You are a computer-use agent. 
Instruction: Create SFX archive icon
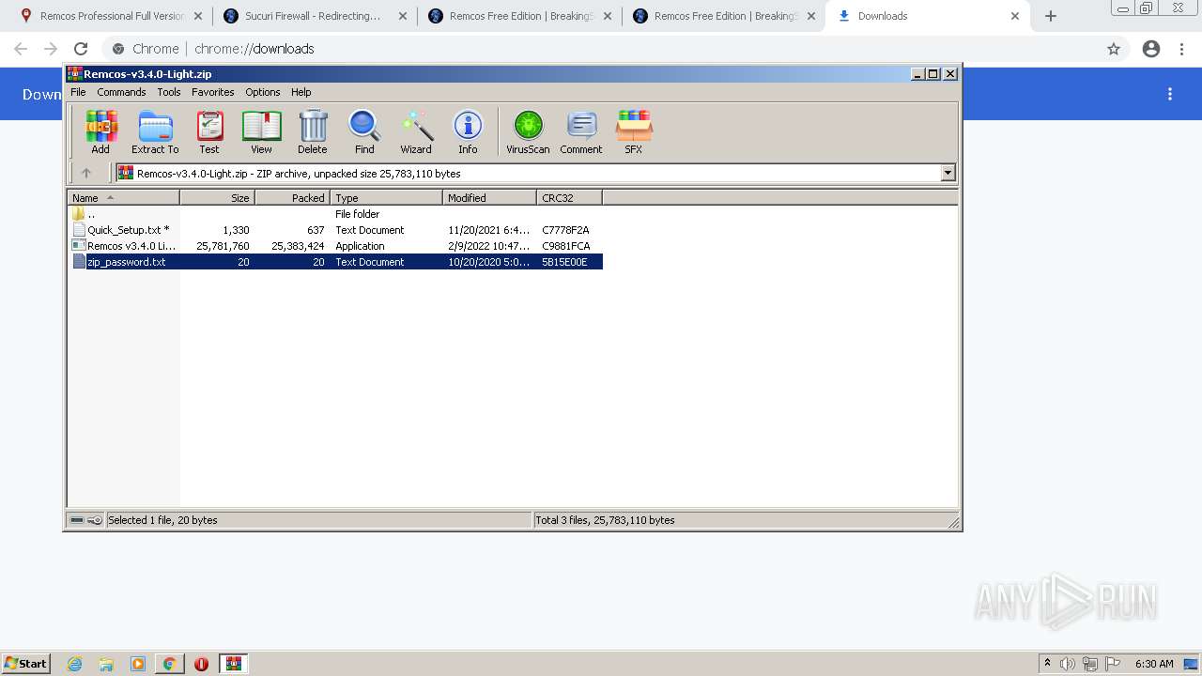(634, 131)
